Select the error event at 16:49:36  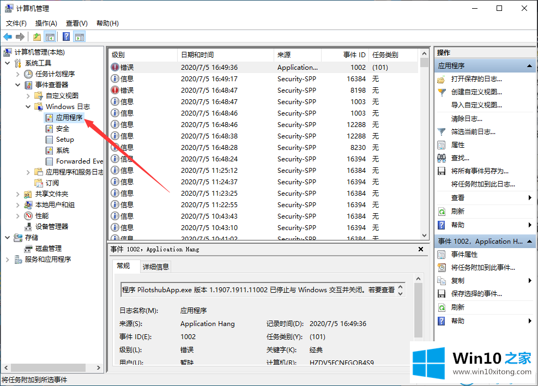point(264,68)
